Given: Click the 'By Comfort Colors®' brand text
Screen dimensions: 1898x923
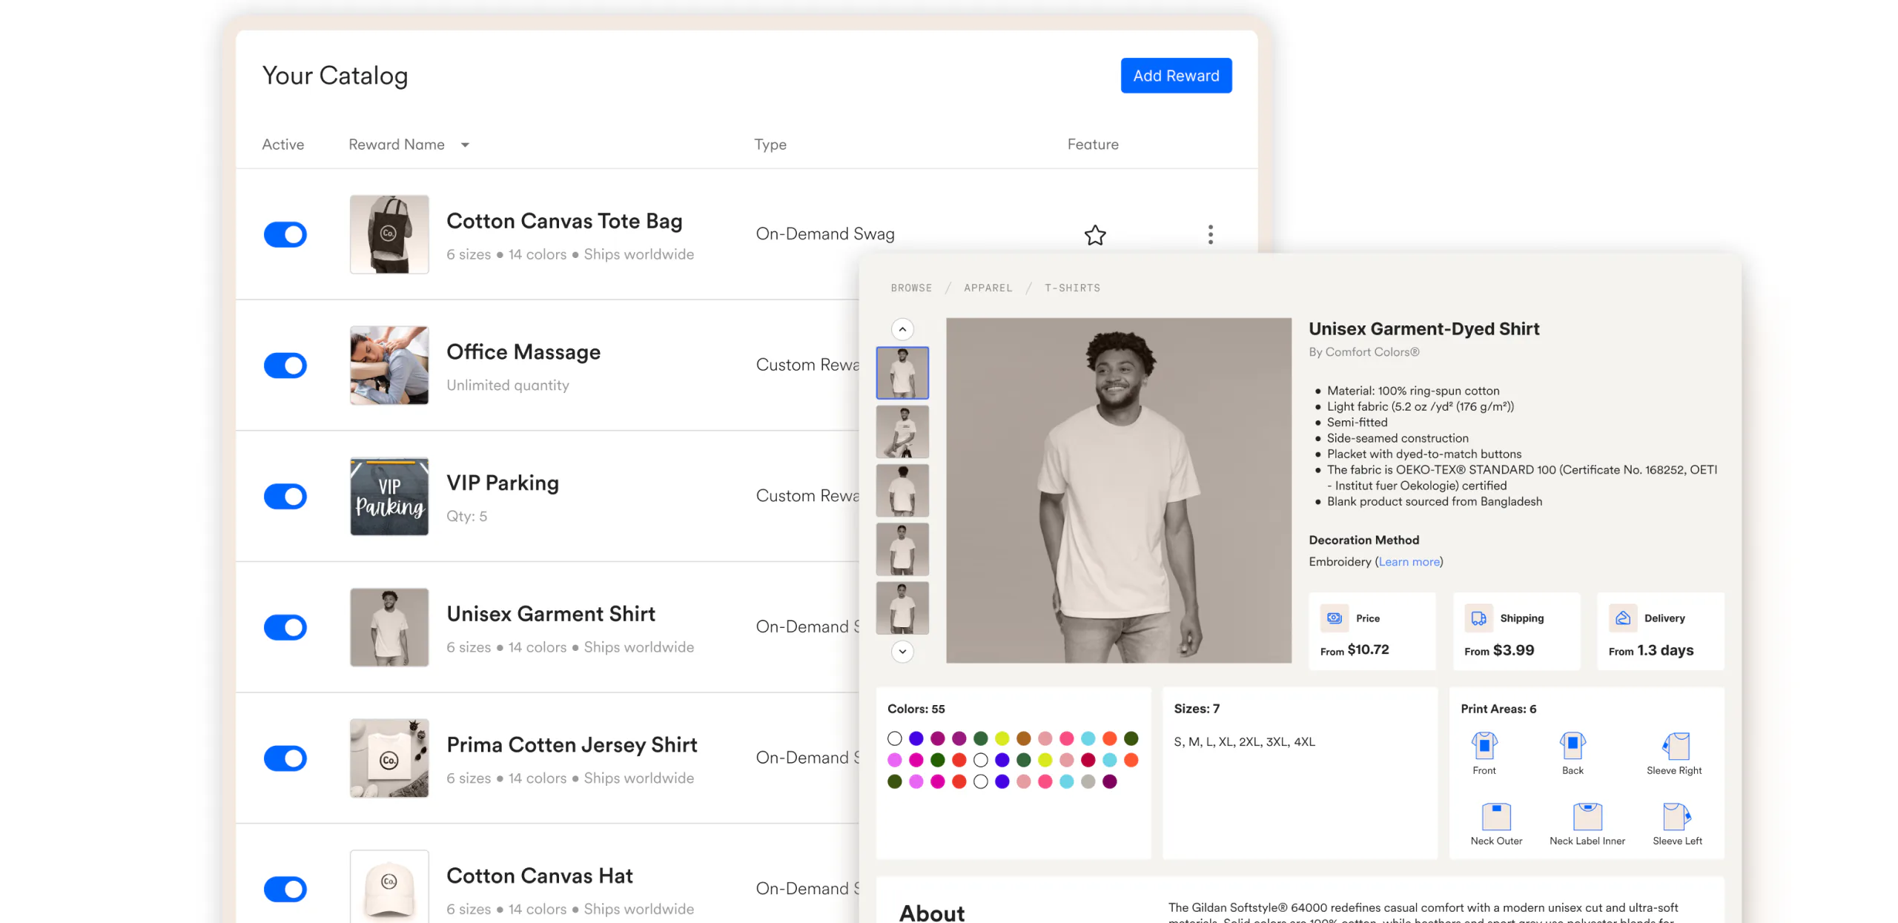Looking at the screenshot, I should pos(1363,352).
